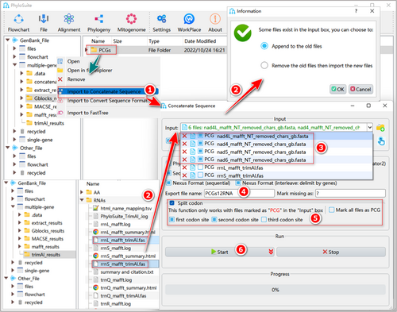
Task: Choose Import to FastTree menu item
Action: click(87, 113)
